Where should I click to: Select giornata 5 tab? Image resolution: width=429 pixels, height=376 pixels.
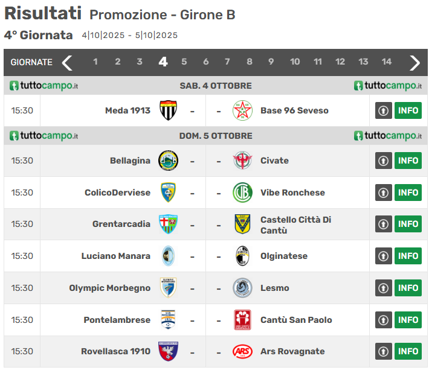point(184,62)
